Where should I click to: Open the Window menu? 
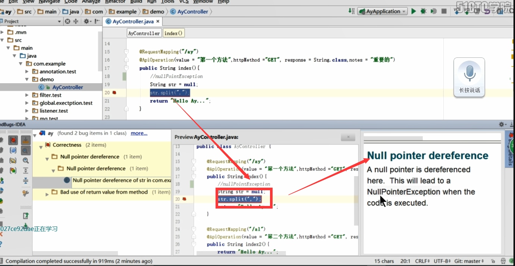pos(203,1)
